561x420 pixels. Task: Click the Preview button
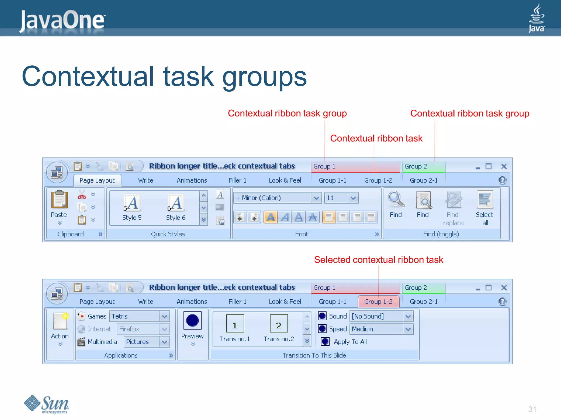(x=192, y=329)
